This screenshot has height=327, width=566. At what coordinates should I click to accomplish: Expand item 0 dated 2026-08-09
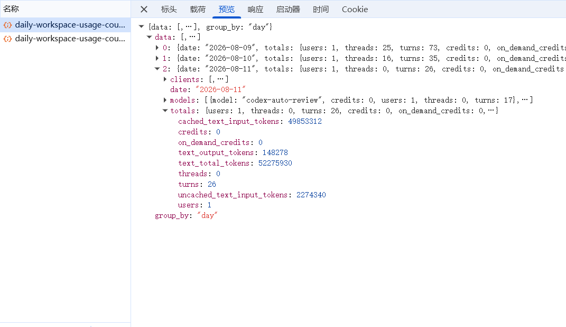(157, 48)
